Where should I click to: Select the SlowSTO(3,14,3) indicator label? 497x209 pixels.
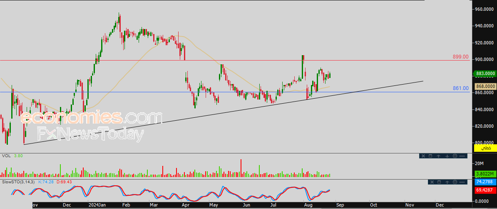[x=19, y=182]
